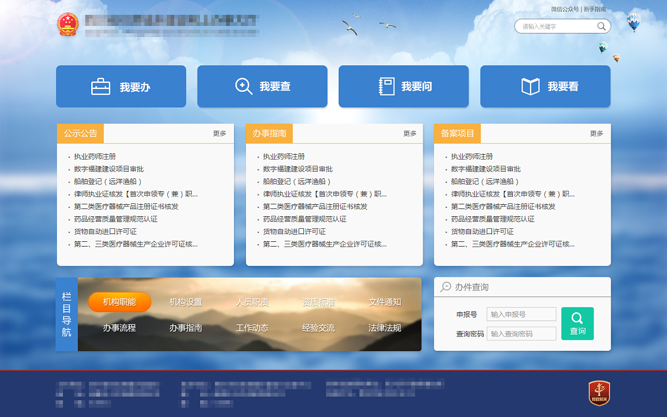The image size is (667, 417).
Task: Click the notebook icon on 我要问
Action: click(x=386, y=87)
